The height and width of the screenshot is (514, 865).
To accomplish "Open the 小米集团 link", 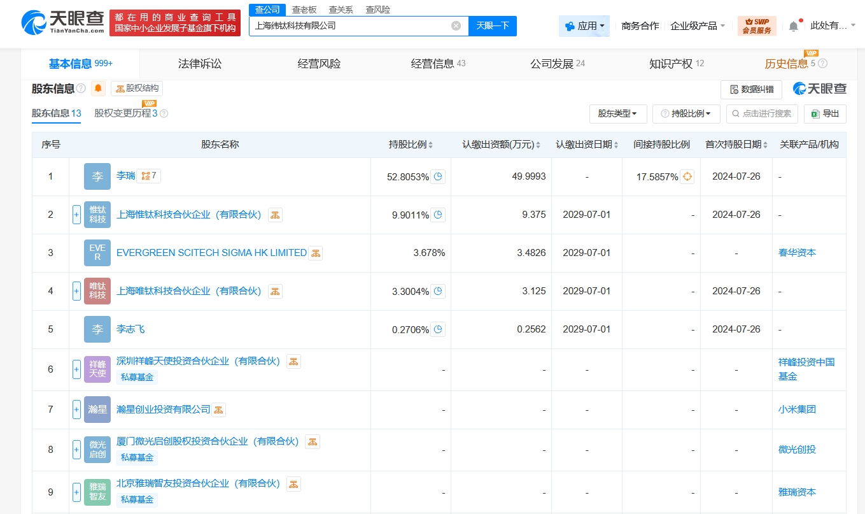I will pos(796,409).
